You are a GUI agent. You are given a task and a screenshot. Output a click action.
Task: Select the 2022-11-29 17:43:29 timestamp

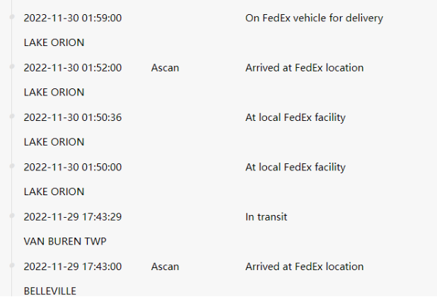pos(73,217)
